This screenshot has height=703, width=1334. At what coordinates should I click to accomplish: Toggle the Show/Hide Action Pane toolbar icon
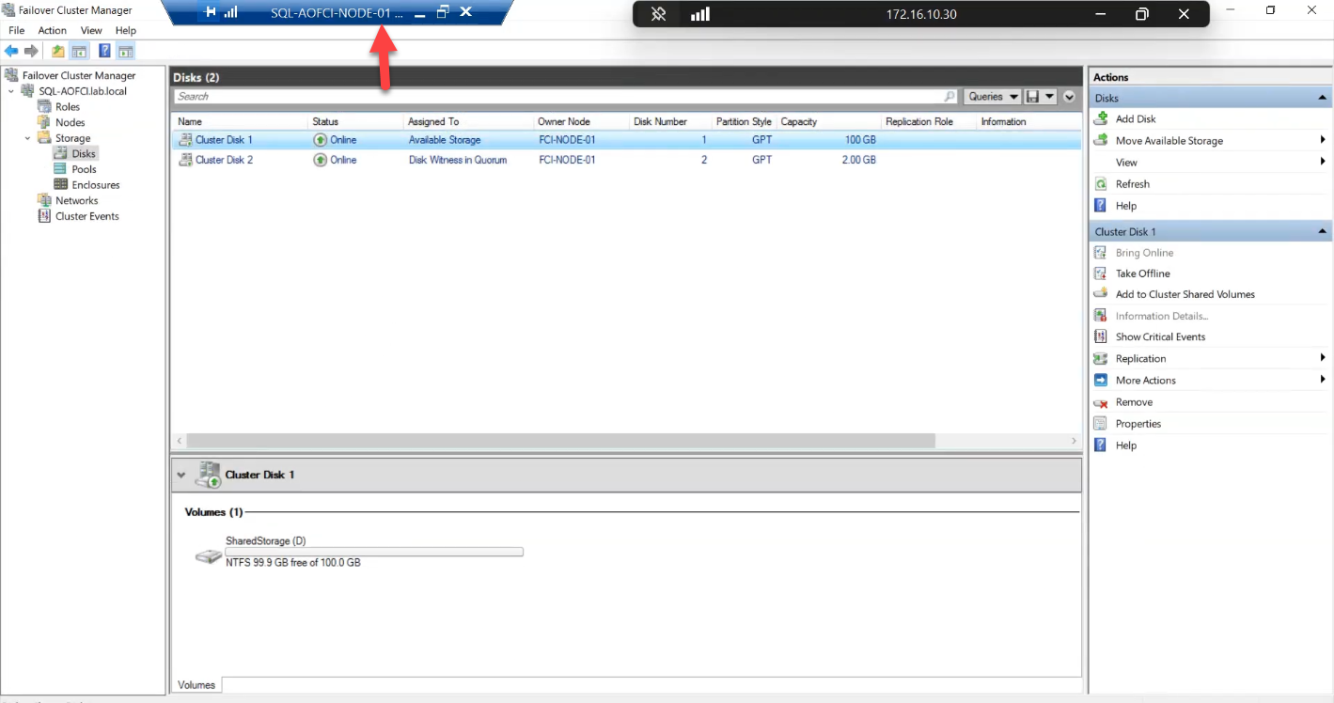(125, 51)
